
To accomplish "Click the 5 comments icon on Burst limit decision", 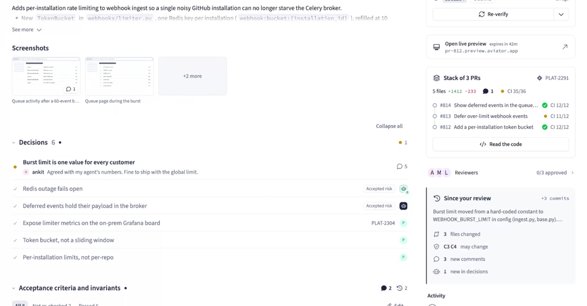I will pyautogui.click(x=402, y=167).
